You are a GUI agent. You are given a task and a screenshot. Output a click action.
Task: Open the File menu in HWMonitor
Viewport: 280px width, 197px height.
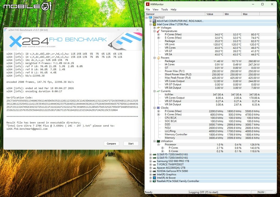148,9
